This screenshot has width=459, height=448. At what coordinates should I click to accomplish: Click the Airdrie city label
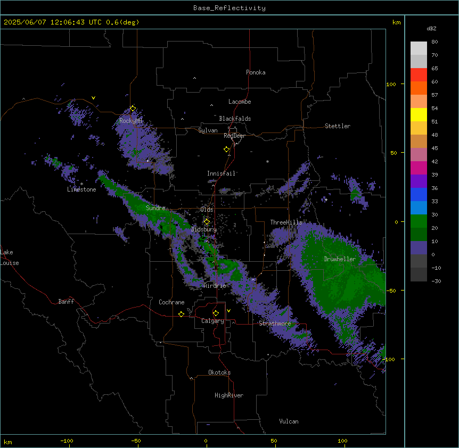(215, 286)
